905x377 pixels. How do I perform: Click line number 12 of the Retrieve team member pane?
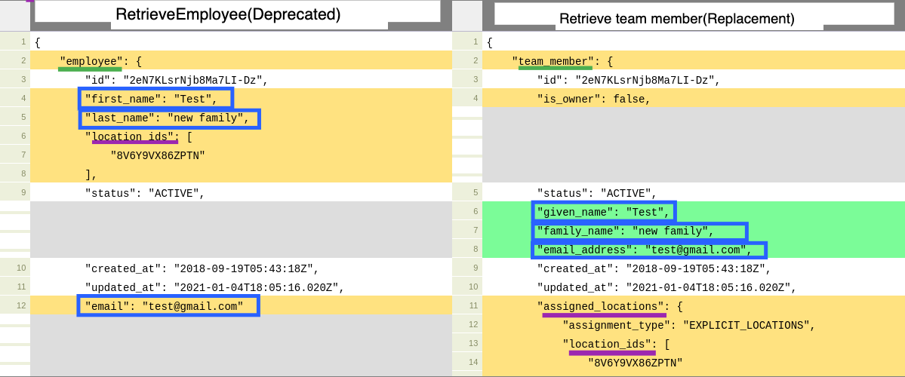473,325
